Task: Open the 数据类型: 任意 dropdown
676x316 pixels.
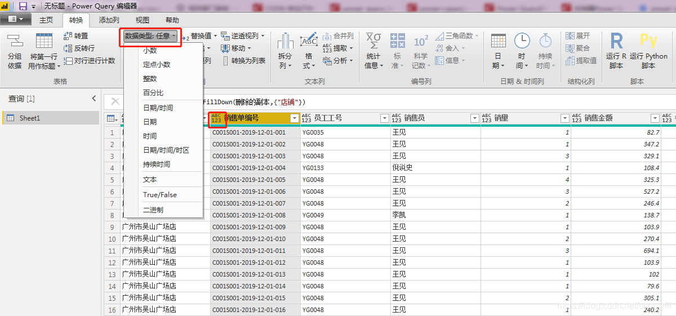Action: tap(150, 36)
